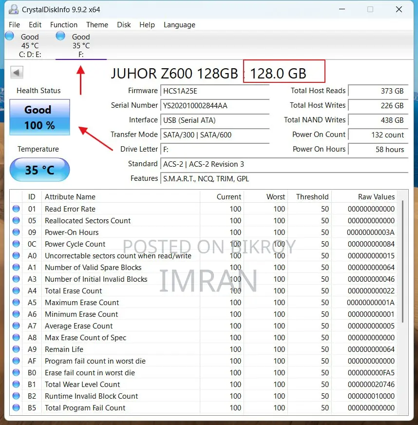
Task: Open the Function menu
Action: [x=64, y=25]
